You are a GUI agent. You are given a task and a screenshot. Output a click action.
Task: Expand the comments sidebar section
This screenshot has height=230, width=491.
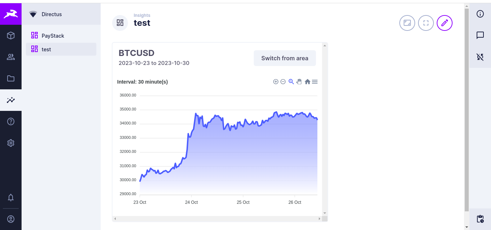pos(480,35)
